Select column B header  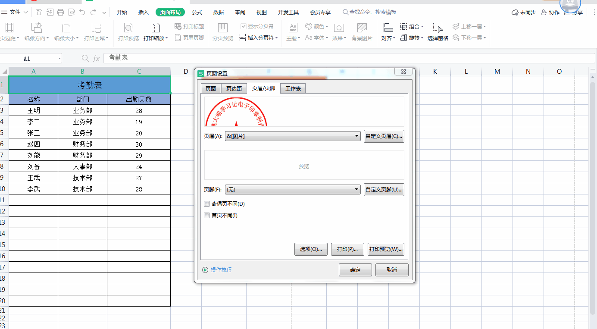click(83, 72)
